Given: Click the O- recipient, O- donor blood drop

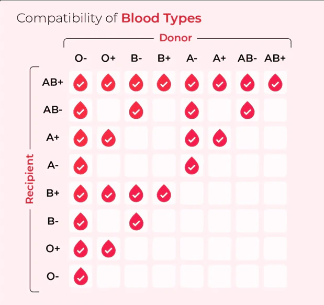Looking at the screenshot, I should 80,277.
